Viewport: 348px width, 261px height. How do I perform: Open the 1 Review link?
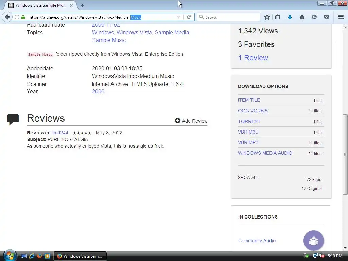pos(253,58)
